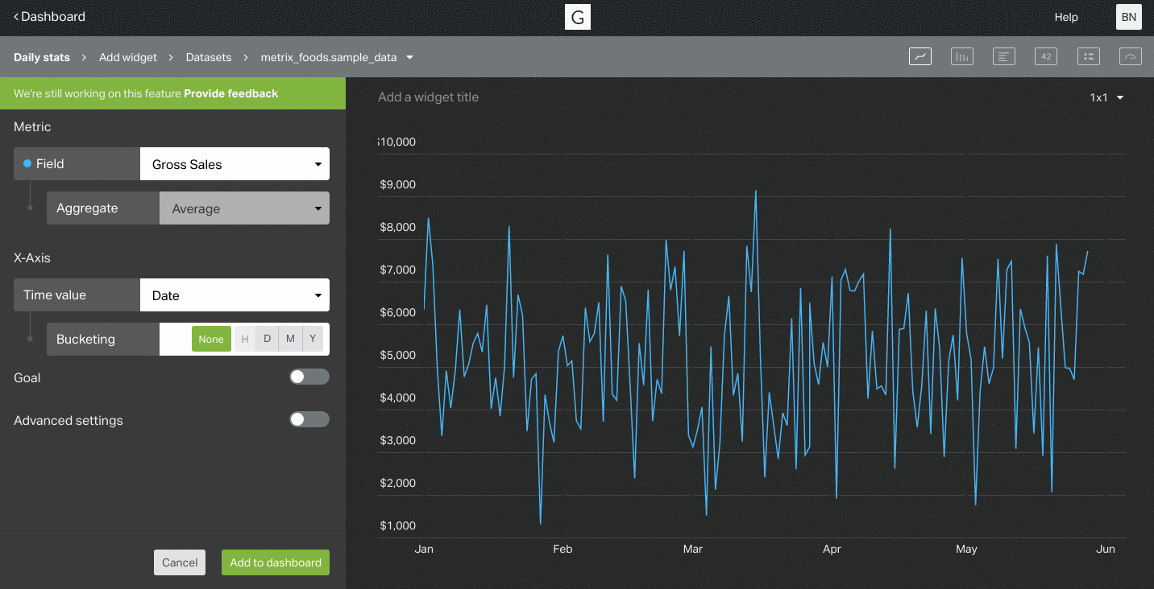
Task: Select the leaderboard visualization icon
Action: click(1089, 56)
